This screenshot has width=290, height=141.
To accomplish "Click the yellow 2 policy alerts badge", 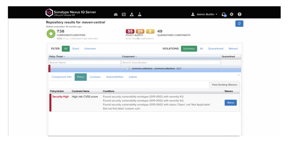I will [150, 31].
